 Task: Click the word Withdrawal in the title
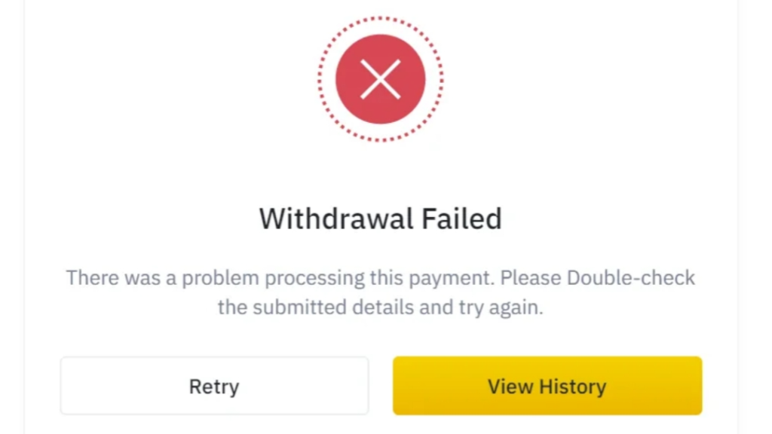[x=335, y=219]
